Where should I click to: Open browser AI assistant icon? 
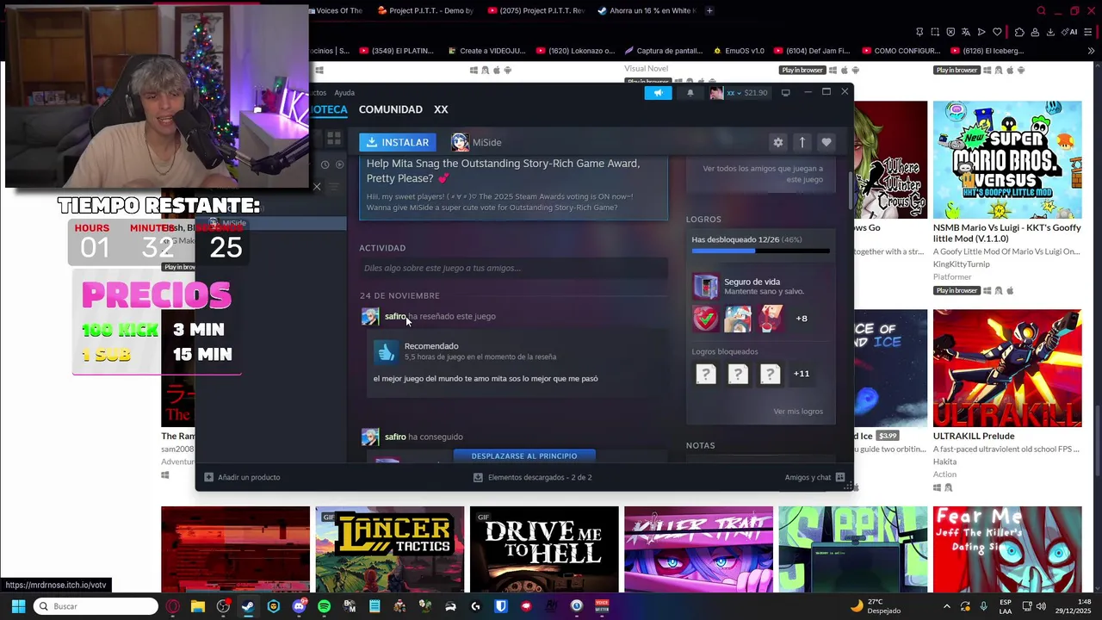[x=1070, y=32]
